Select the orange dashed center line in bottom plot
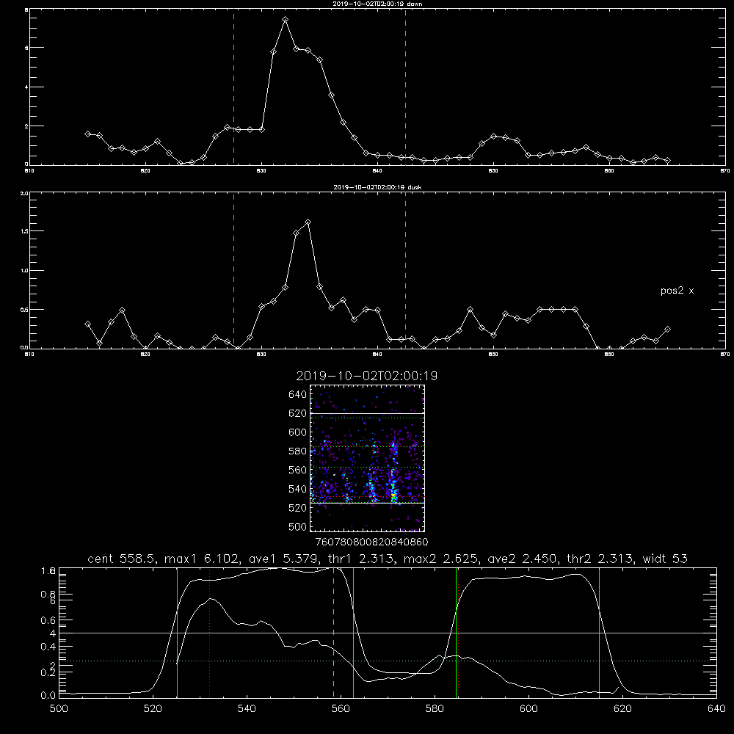Viewport: 734px width, 734px height. (333, 633)
